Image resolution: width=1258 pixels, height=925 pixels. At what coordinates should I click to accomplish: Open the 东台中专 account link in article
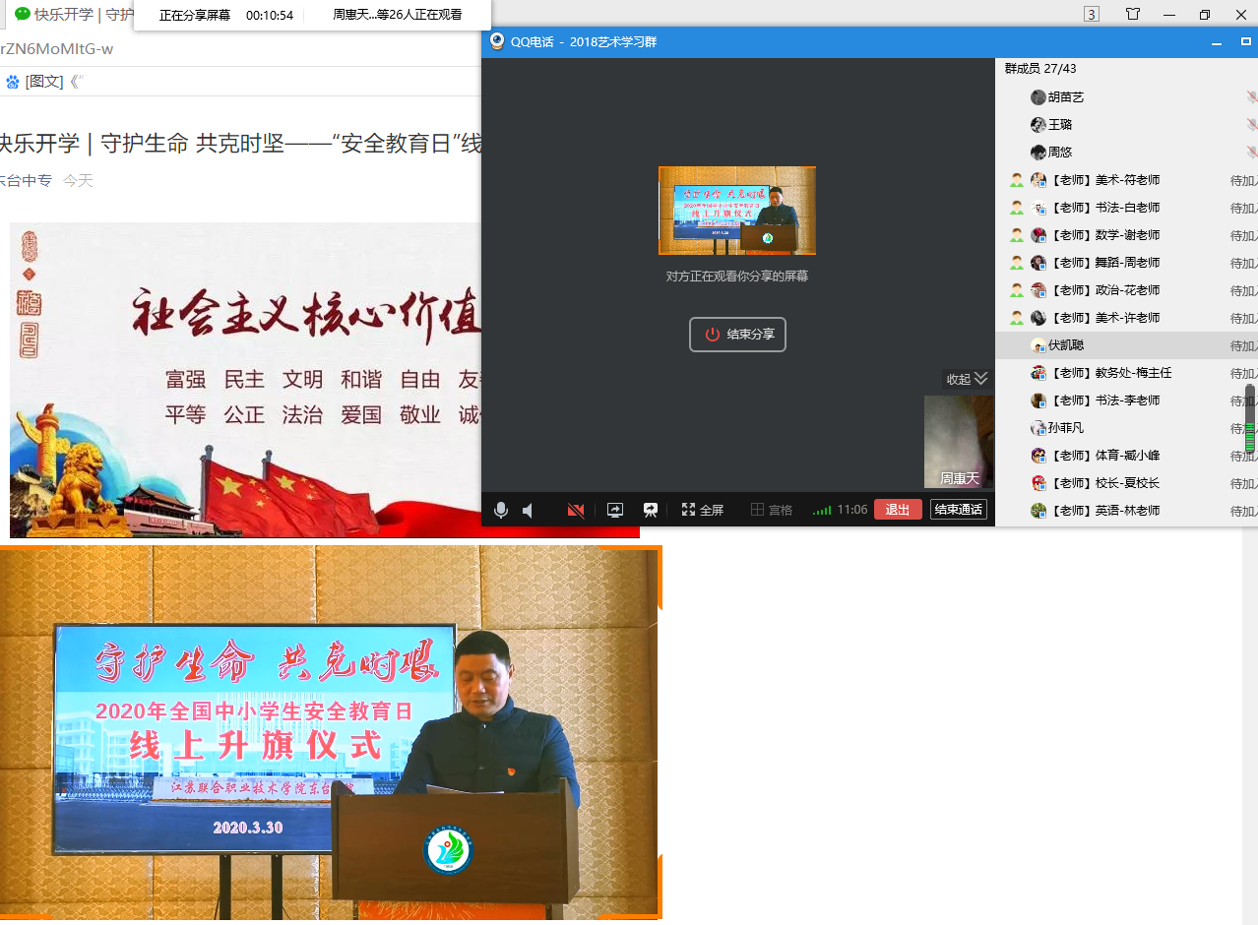(x=26, y=180)
